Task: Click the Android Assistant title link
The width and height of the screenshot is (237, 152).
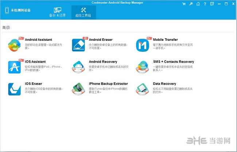Action: click(x=38, y=40)
